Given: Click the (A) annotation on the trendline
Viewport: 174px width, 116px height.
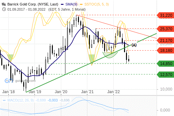Looking at the screenshot, I should point(134,45).
